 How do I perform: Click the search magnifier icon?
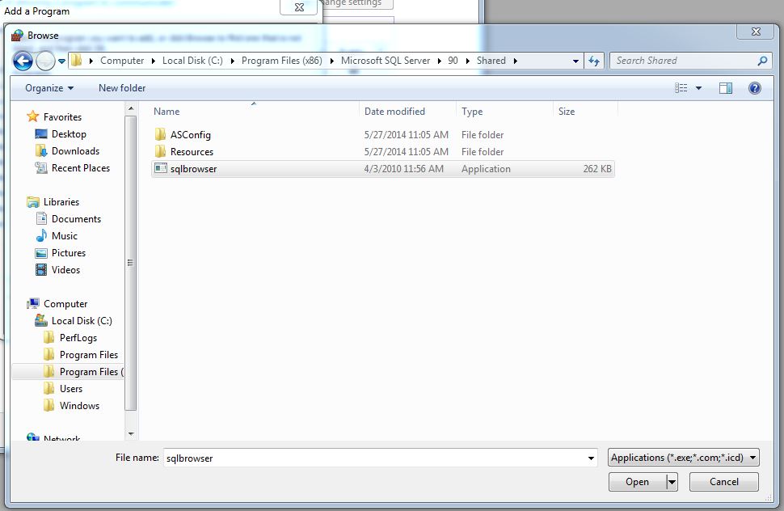pyautogui.click(x=762, y=61)
